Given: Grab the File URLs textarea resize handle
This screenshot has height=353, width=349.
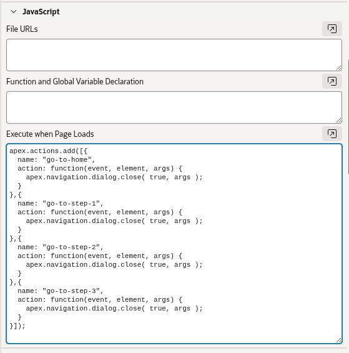Looking at the screenshot, I should coord(338,67).
